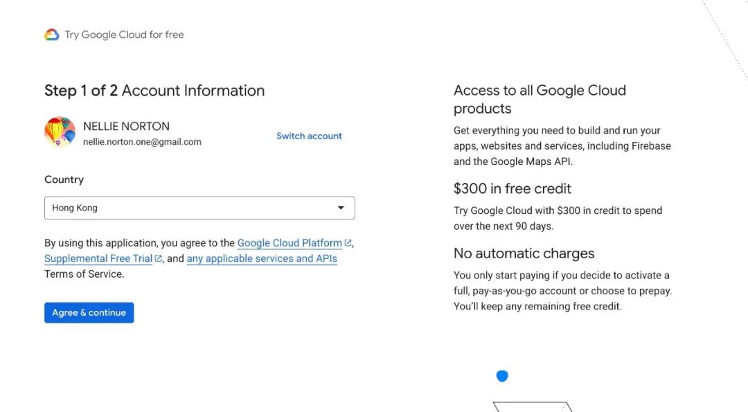Image resolution: width=748 pixels, height=412 pixels.
Task: Click the hot air balloon profile avatar
Action: click(60, 132)
